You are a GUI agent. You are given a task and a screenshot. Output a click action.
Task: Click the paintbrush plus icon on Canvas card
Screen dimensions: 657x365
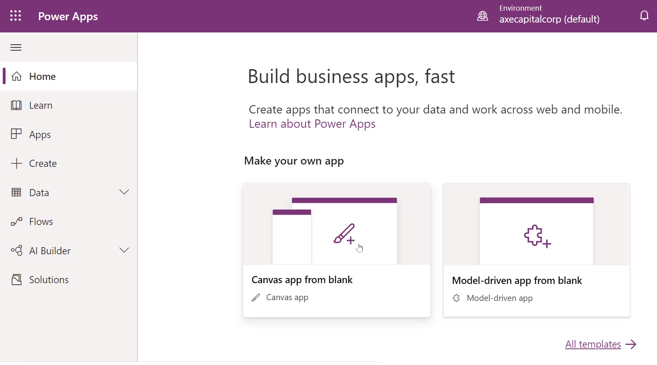pyautogui.click(x=344, y=234)
